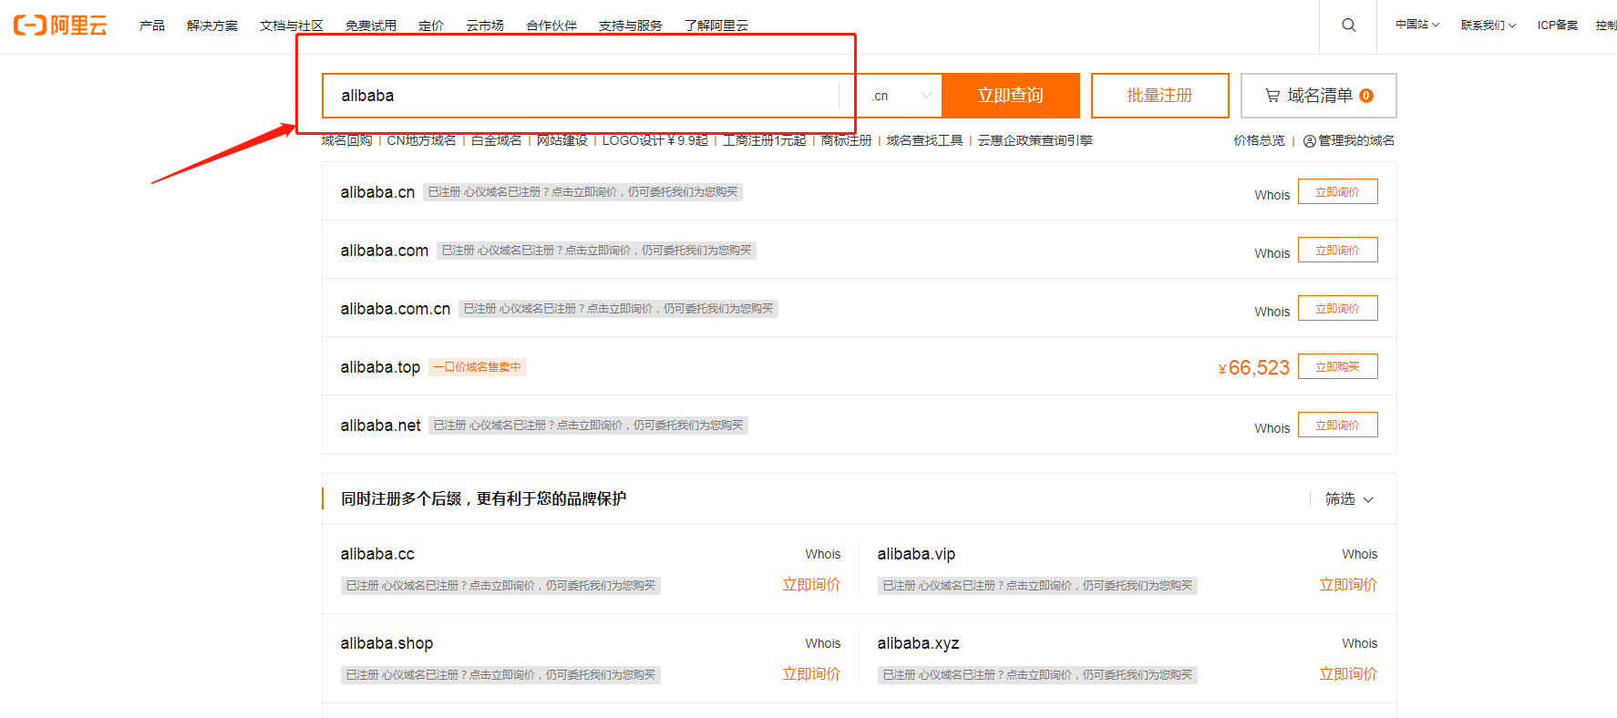Click the alibaba.xyz domain name
Viewport: 1617px width, 718px height.
(919, 643)
